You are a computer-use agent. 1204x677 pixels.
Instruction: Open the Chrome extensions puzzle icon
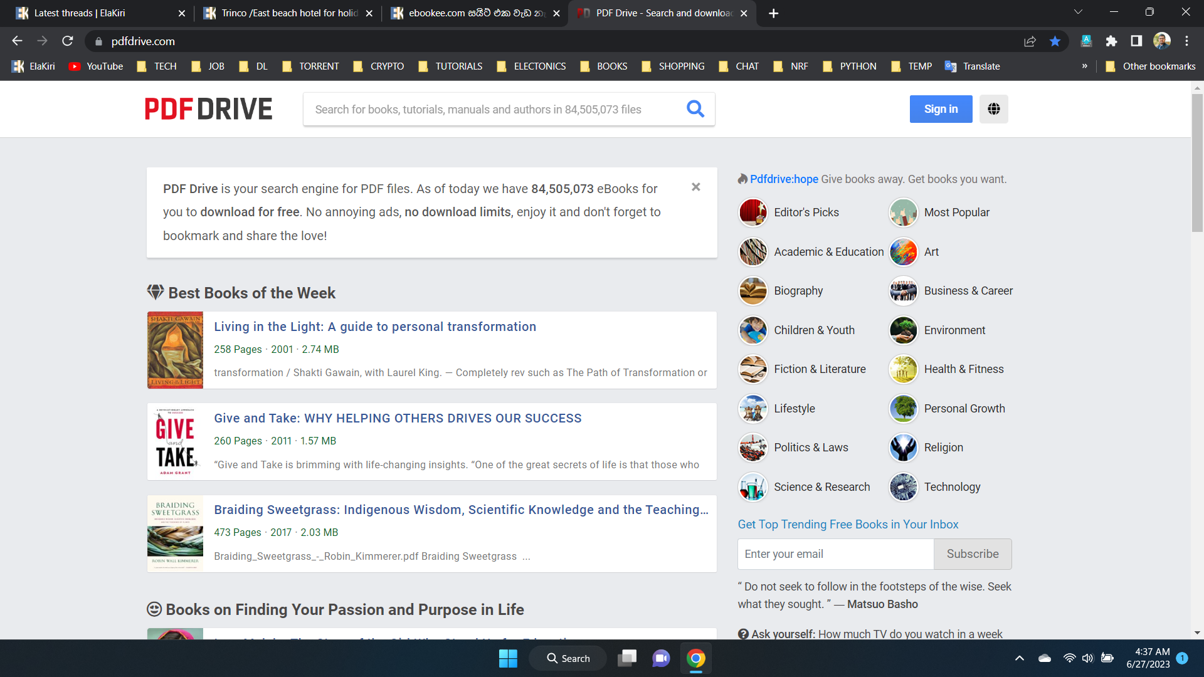[x=1111, y=41]
